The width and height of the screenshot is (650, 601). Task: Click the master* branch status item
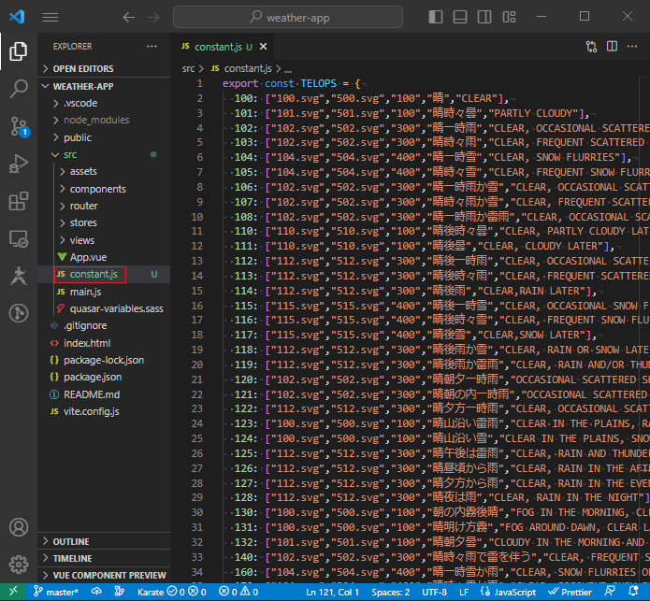tap(56, 592)
